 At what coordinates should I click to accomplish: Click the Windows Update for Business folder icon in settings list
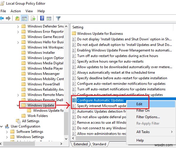tap(74, 33)
